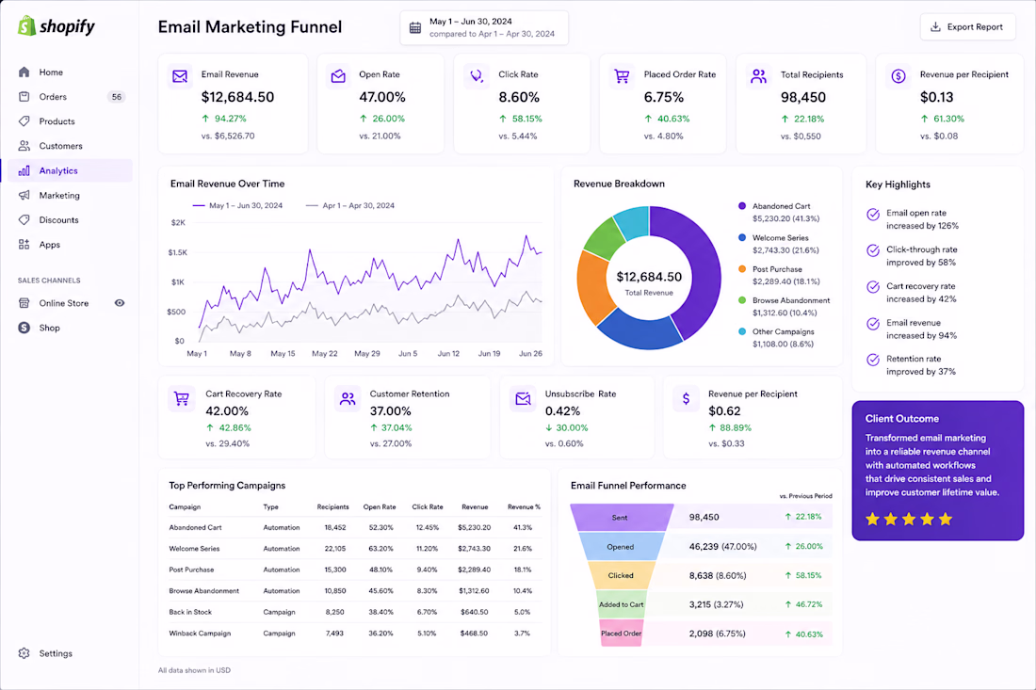Click the $640.50 revenue cell
Screen dimensions: 1036x690
coord(474,612)
